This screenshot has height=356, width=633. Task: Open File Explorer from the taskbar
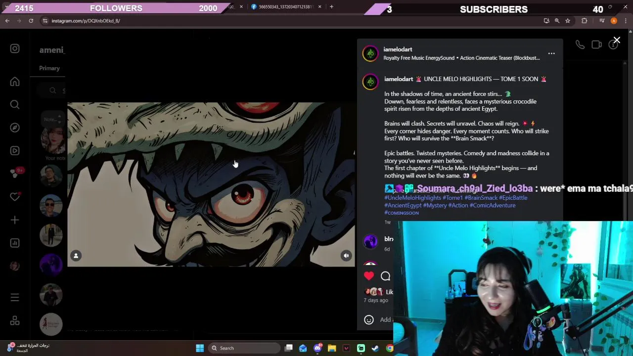[332, 348]
